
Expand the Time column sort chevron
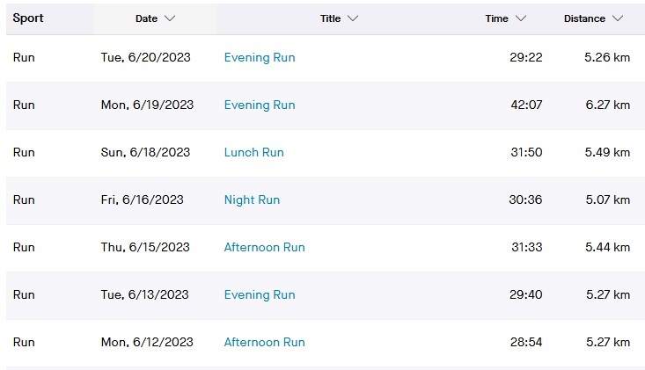(x=521, y=18)
